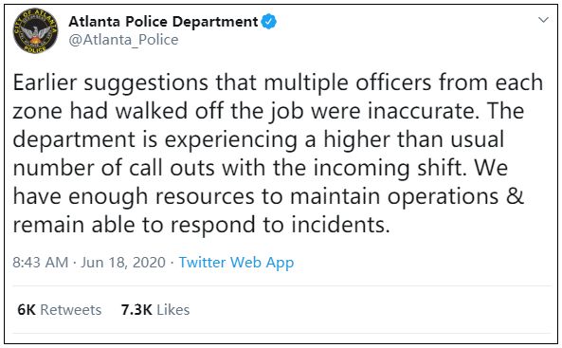Click the tweet line starting "Earlier suggestions"
Image resolution: width=562 pixels, height=348 pixels.
(x=278, y=83)
